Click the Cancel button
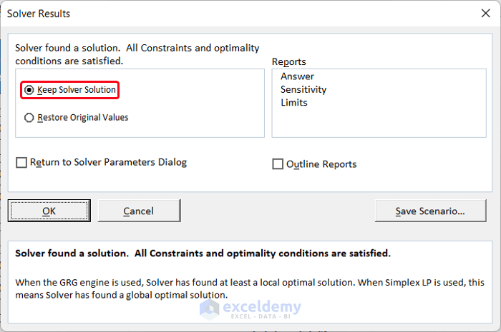Viewport: 501px width, 332px height. (139, 211)
